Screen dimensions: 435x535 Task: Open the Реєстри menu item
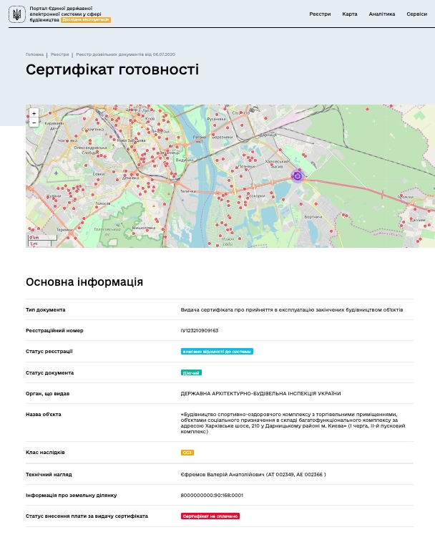click(320, 14)
